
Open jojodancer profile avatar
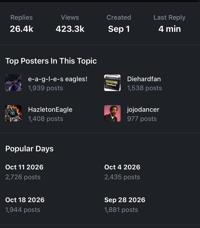112,113
